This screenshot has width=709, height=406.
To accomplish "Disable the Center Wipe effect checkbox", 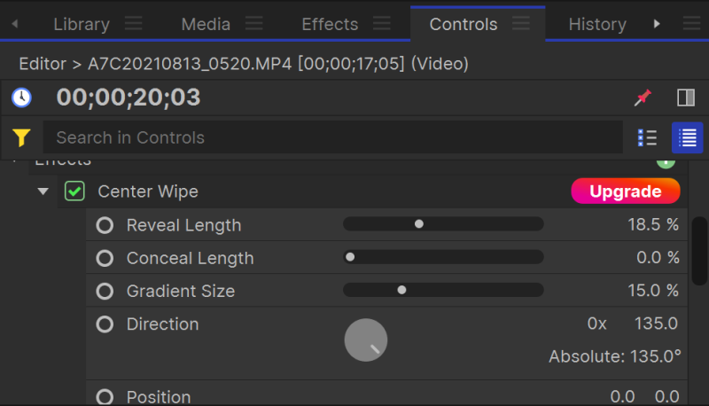I will tap(74, 191).
